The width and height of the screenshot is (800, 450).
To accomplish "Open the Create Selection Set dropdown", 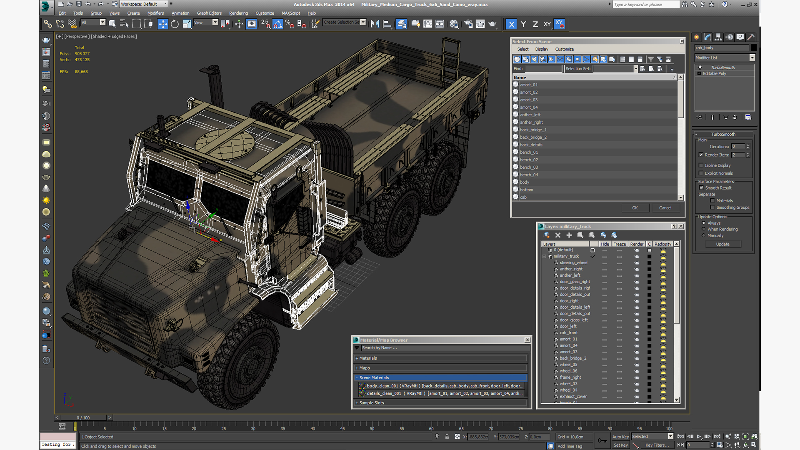I will (x=345, y=22).
